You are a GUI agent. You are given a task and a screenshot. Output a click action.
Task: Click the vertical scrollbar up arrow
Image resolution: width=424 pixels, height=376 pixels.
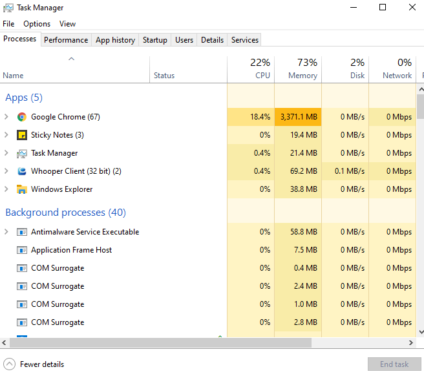pyautogui.click(x=421, y=89)
